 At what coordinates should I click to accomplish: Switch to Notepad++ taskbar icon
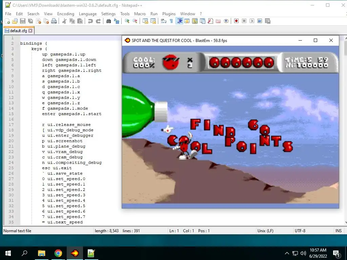tap(91, 253)
